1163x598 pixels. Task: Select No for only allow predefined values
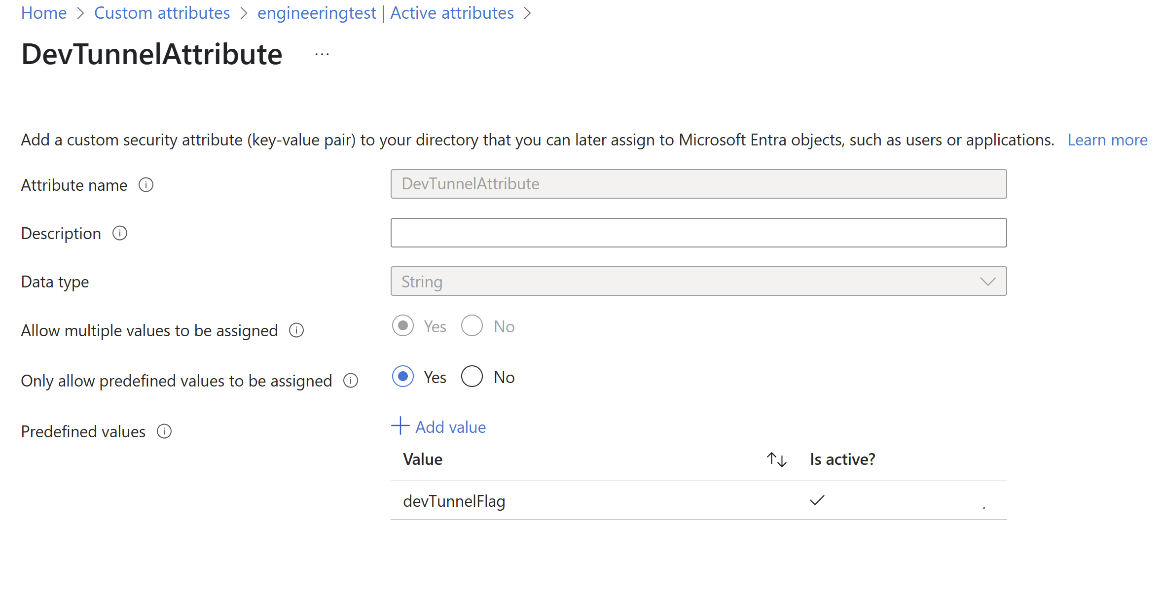(472, 377)
